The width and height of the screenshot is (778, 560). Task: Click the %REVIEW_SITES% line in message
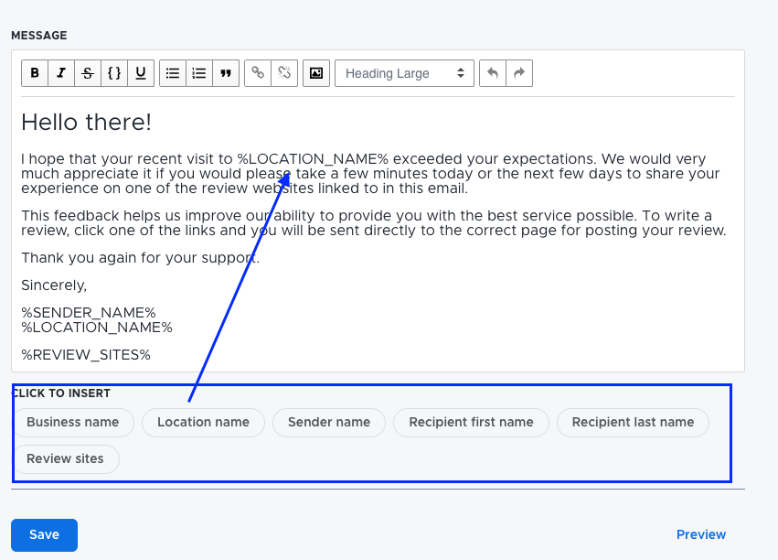[86, 355]
